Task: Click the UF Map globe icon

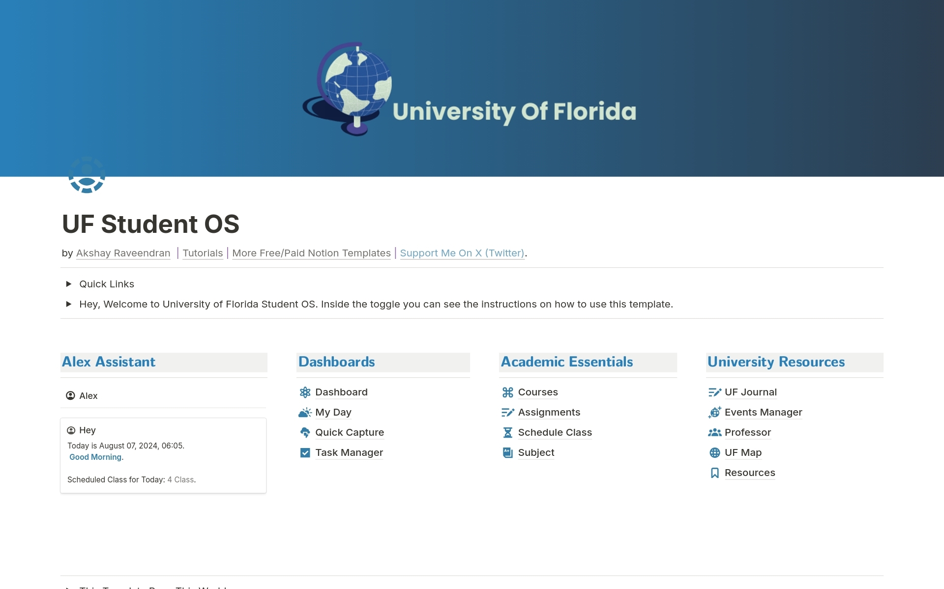Action: tap(715, 452)
